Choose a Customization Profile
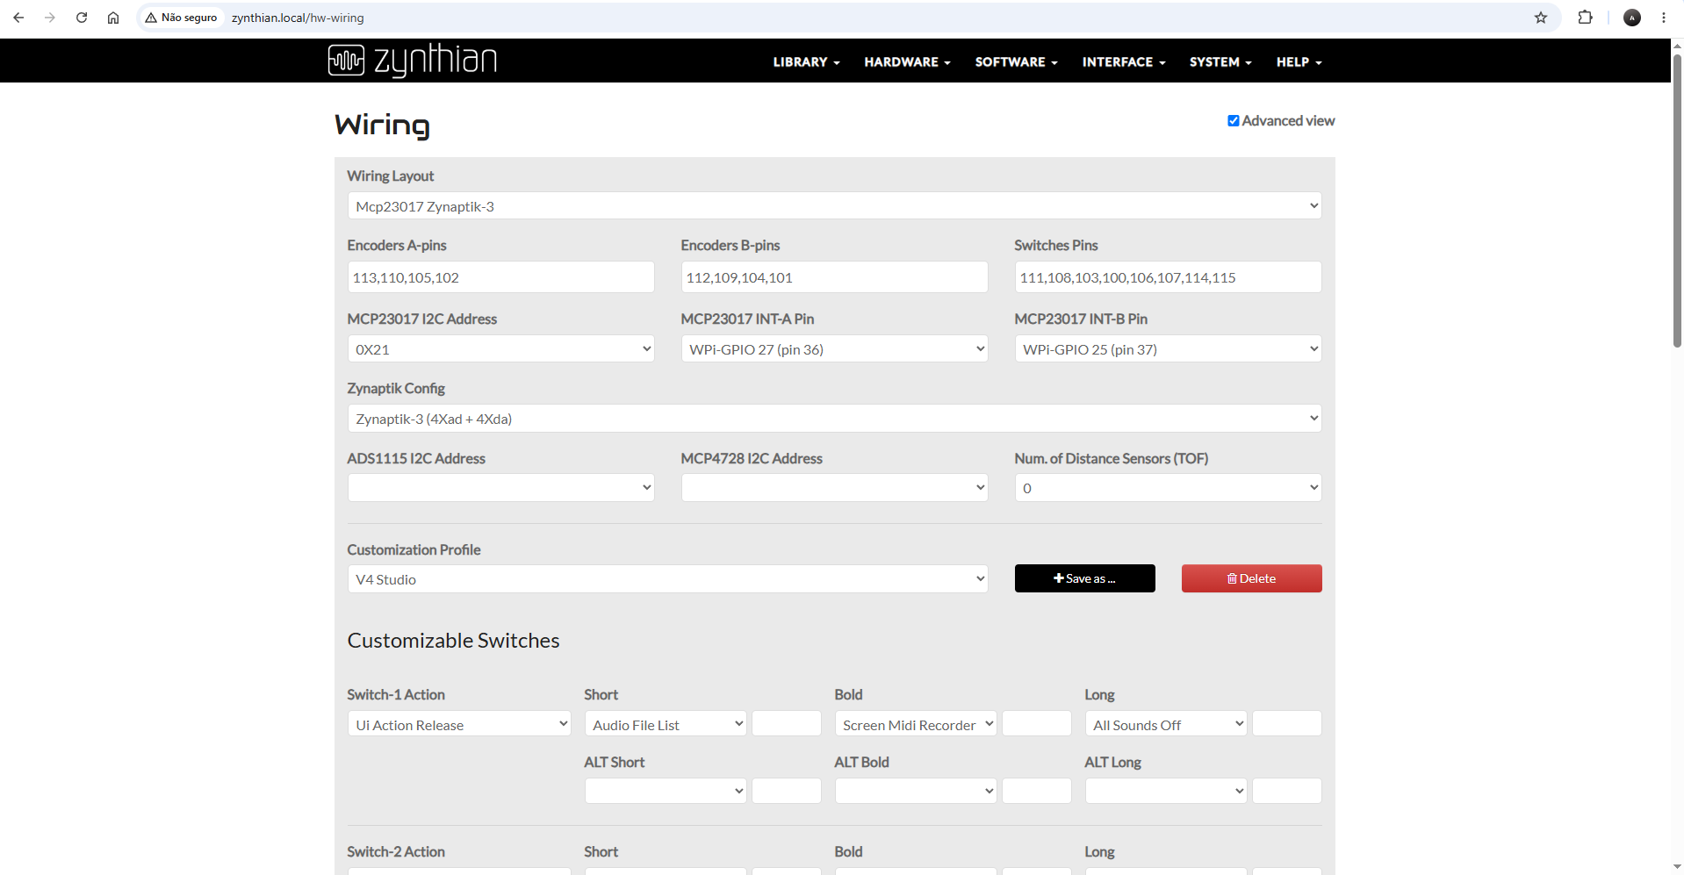The height and width of the screenshot is (875, 1684). (x=667, y=579)
